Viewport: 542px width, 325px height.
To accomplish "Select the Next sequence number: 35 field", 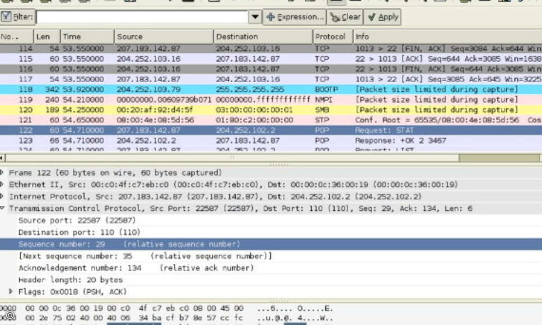I will (271, 256).
